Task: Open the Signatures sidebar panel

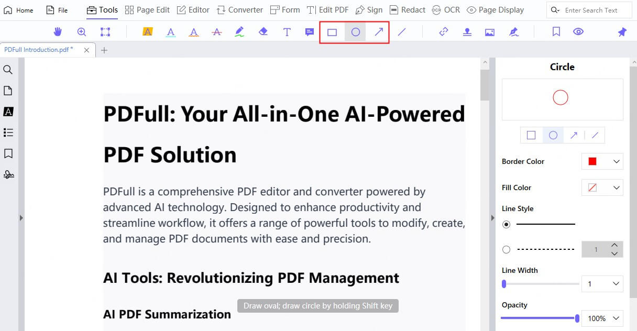Action: tap(8, 174)
